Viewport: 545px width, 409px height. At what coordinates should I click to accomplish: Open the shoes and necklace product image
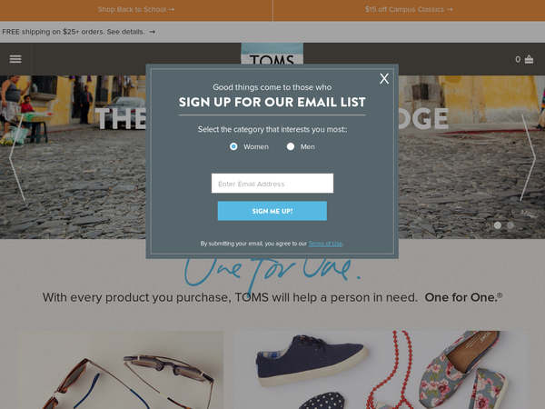coord(381,370)
